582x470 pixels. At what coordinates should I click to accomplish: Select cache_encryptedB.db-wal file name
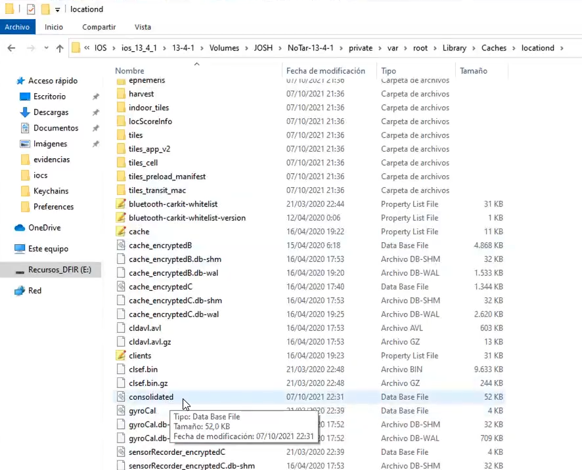(173, 272)
